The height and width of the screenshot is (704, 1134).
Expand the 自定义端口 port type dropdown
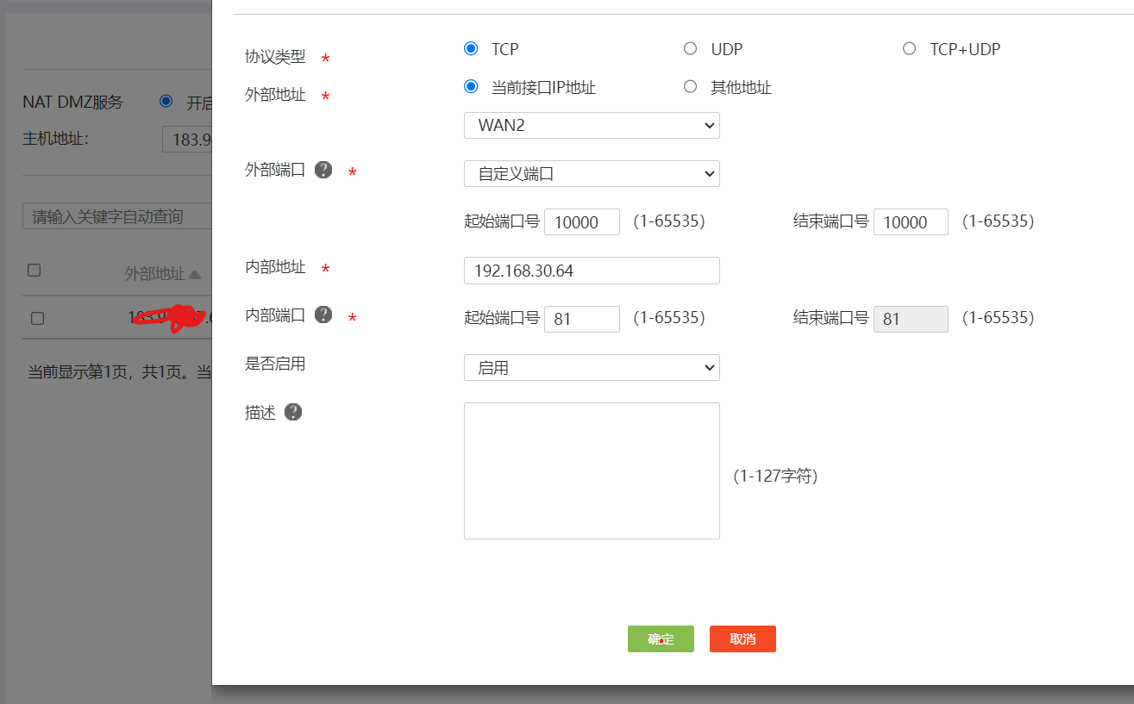click(x=592, y=173)
